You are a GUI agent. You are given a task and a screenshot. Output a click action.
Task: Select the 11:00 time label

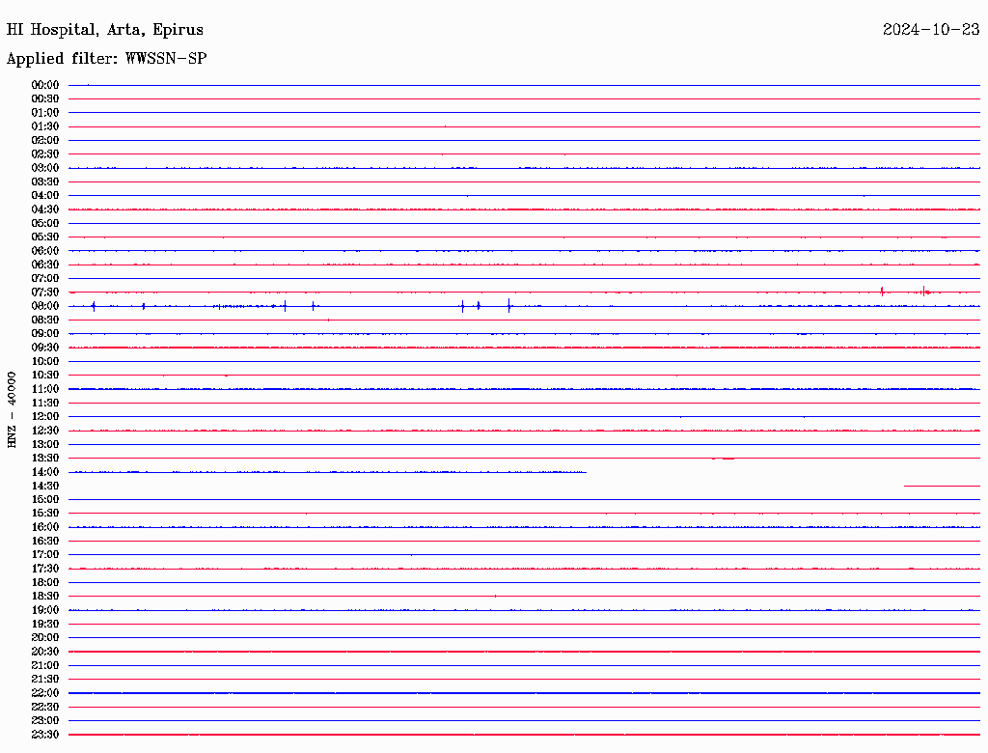coord(45,389)
